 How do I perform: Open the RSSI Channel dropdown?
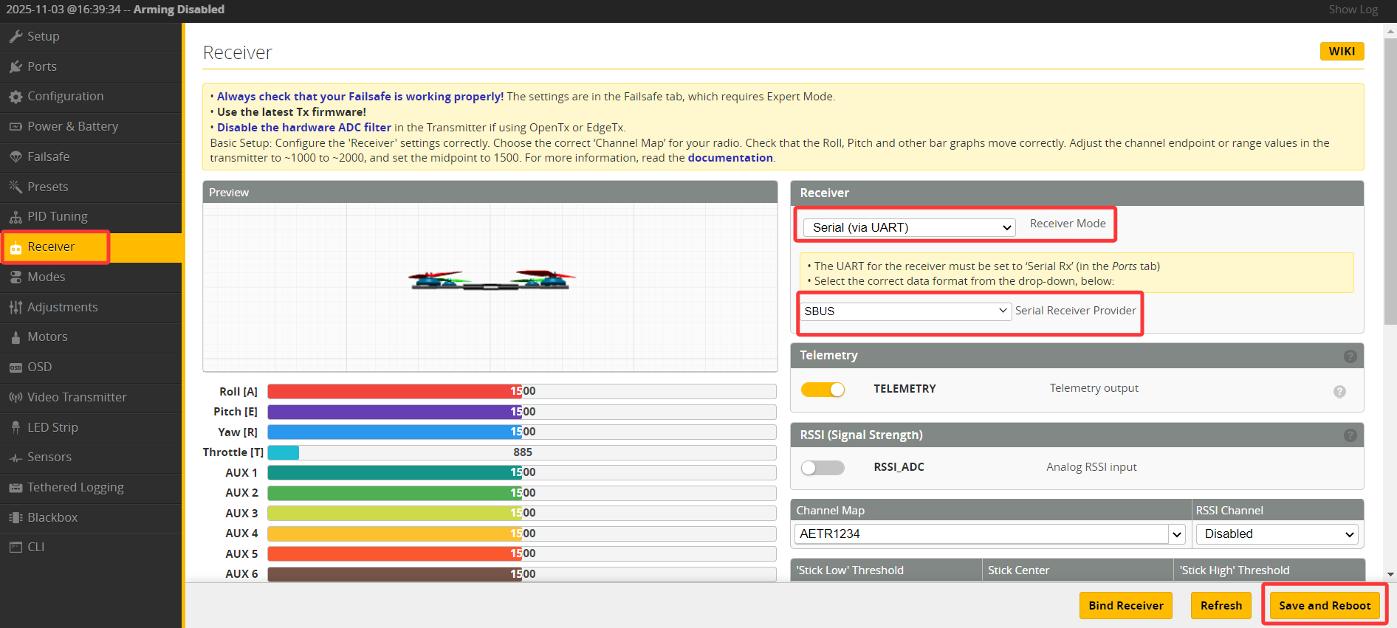(x=1277, y=534)
